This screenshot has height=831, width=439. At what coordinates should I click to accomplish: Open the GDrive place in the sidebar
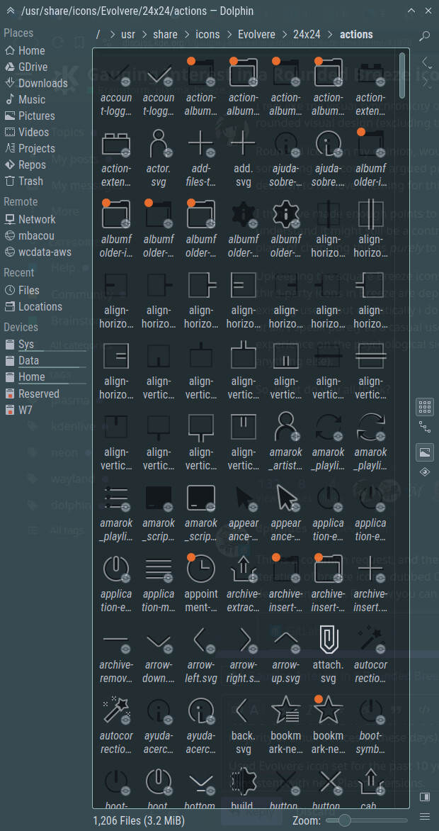coord(33,67)
